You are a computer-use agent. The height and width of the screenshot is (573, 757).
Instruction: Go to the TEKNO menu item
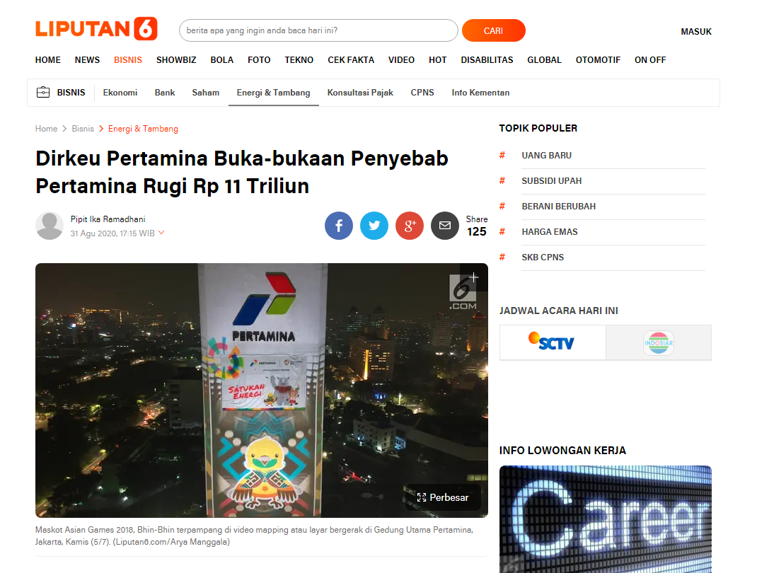coord(299,60)
